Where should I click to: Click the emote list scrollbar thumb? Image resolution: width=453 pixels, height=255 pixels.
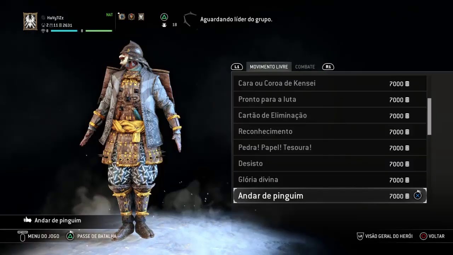(x=429, y=116)
